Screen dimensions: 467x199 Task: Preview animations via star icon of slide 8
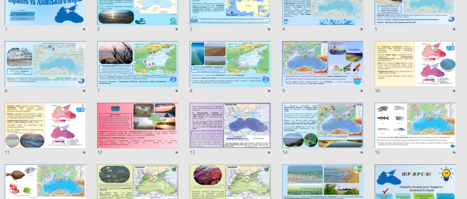click(269, 91)
